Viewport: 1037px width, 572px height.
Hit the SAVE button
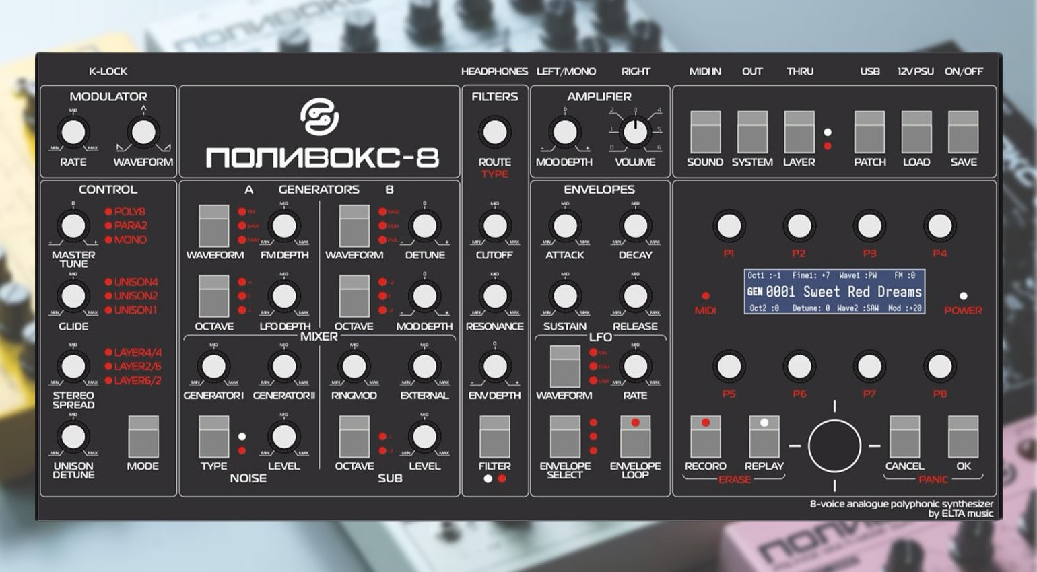tap(963, 133)
